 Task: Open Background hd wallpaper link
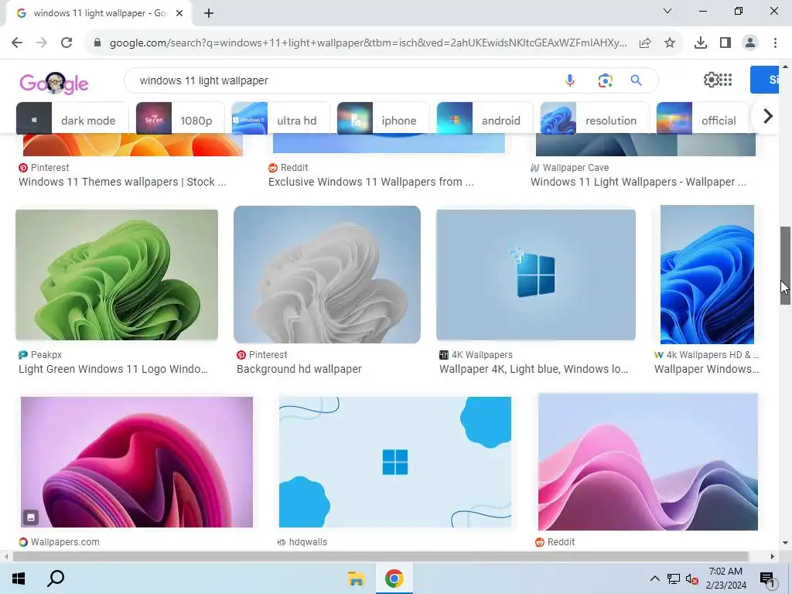point(299,369)
